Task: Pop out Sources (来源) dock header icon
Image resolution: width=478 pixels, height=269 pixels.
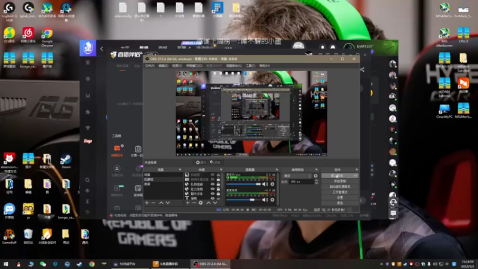Action: coord(221,170)
